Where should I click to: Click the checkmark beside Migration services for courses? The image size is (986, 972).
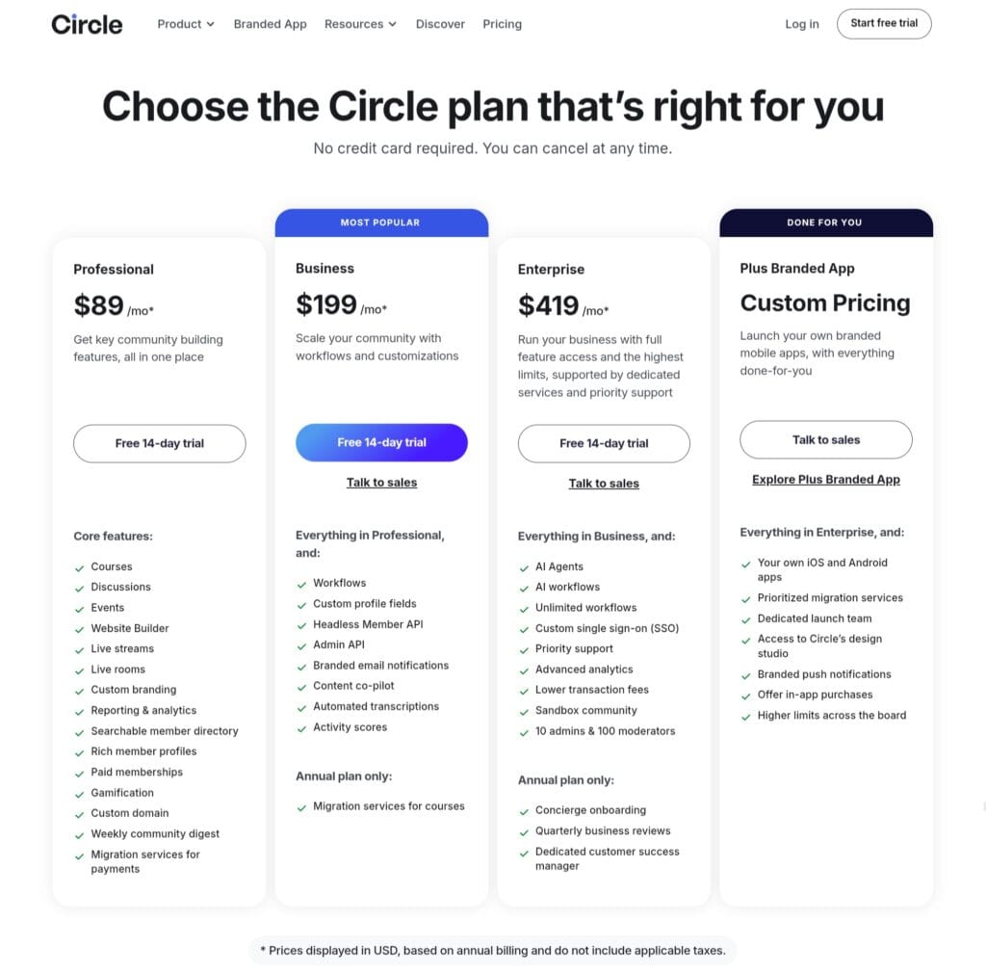pyautogui.click(x=301, y=806)
